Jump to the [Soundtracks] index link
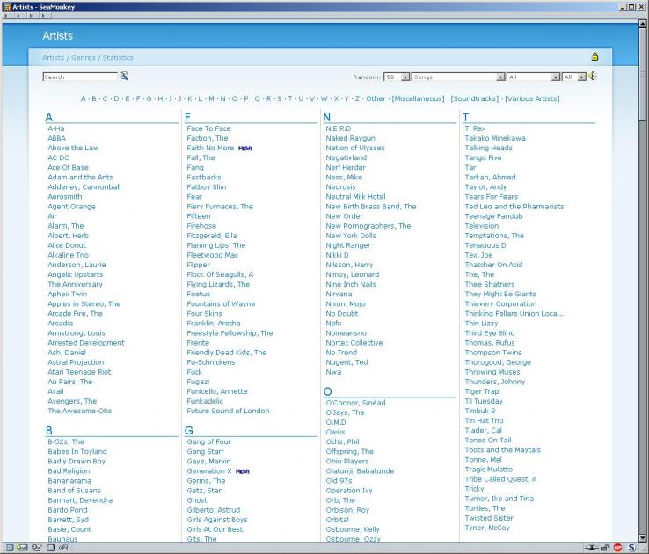 [474, 99]
